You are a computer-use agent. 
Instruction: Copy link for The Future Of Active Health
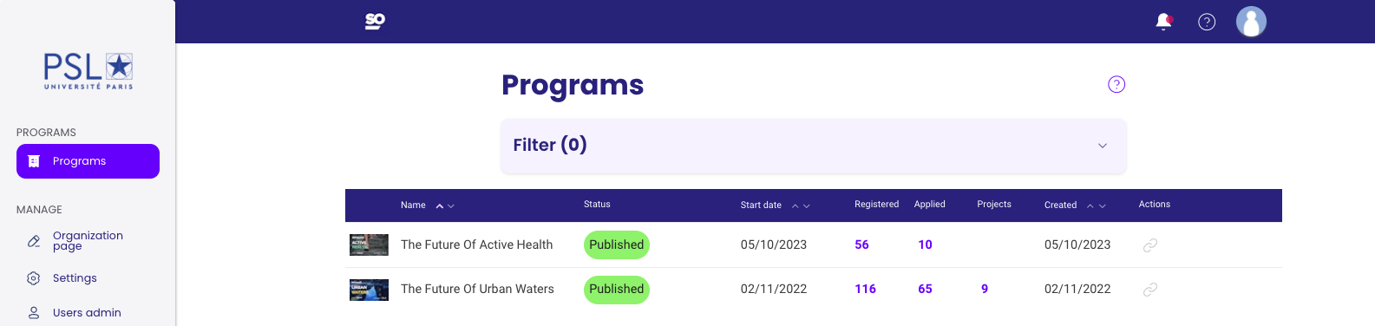pos(1150,245)
